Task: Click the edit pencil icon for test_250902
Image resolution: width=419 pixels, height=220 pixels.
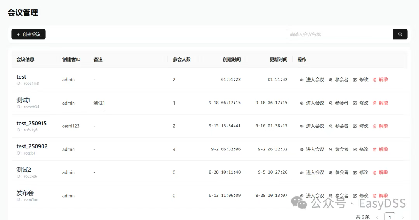Action: tap(355, 150)
